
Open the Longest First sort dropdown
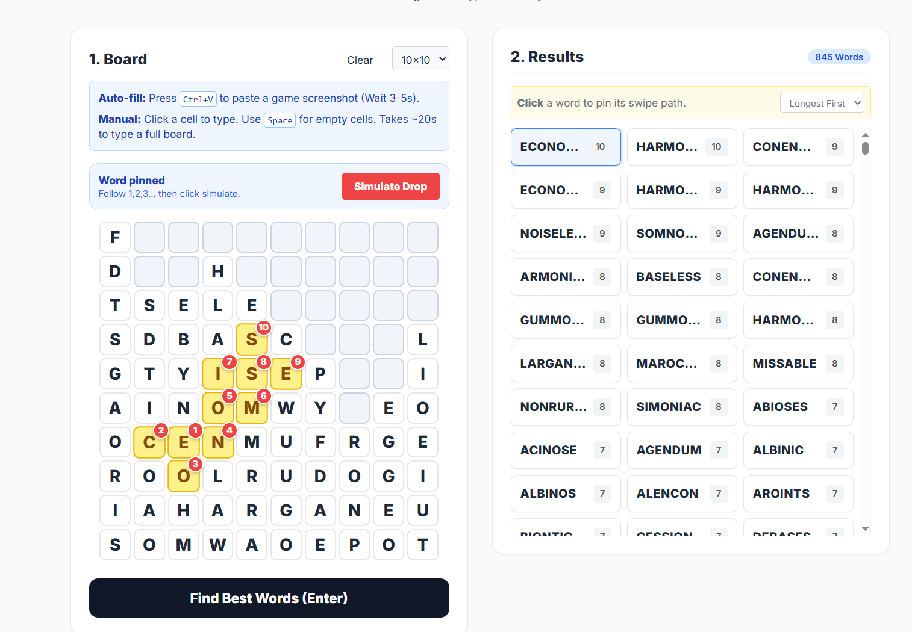(822, 102)
